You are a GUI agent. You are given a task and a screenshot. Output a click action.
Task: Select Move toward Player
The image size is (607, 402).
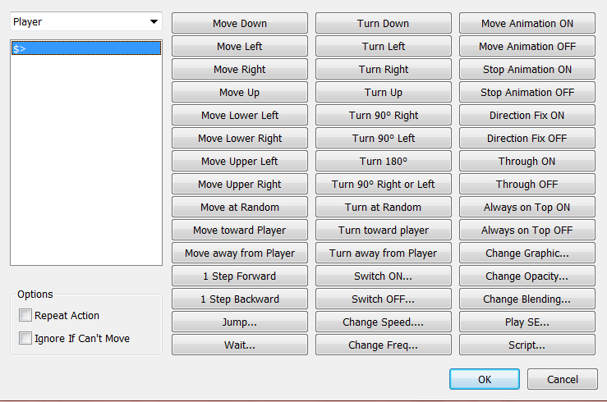(x=240, y=230)
